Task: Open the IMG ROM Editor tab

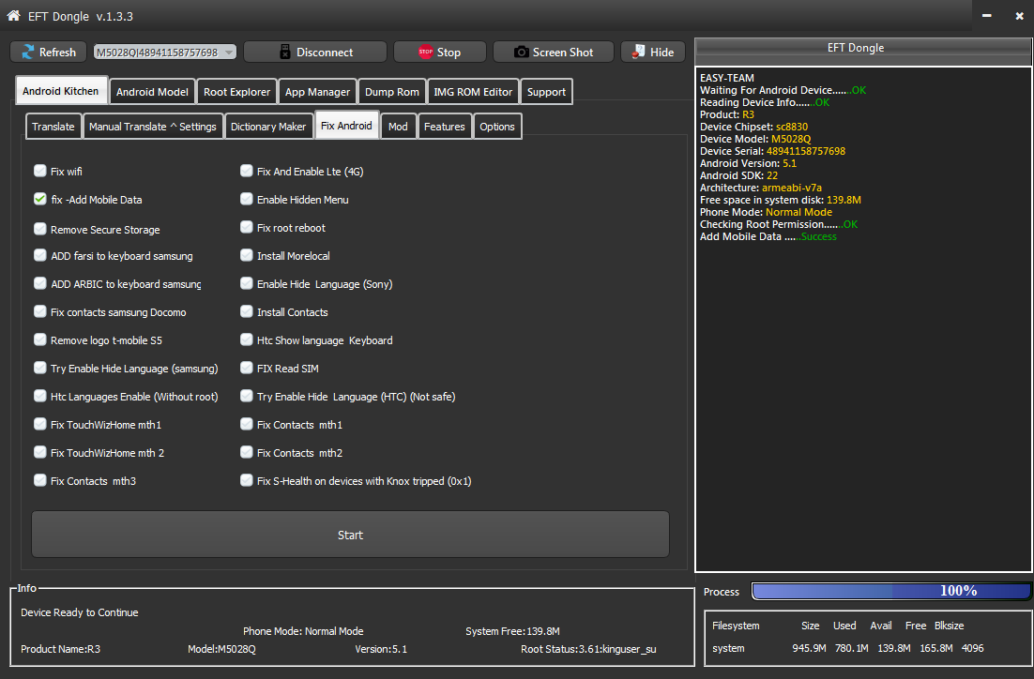Action: click(473, 92)
